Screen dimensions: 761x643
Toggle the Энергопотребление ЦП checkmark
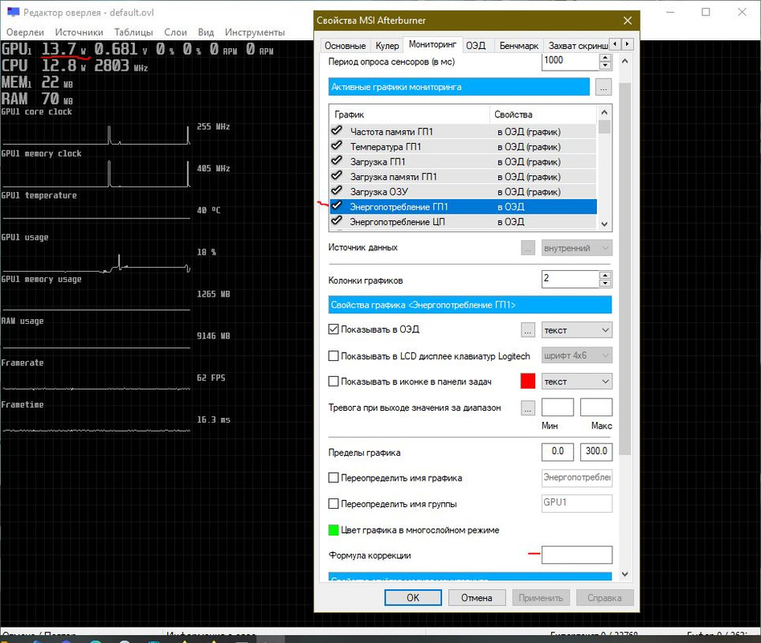(x=337, y=221)
